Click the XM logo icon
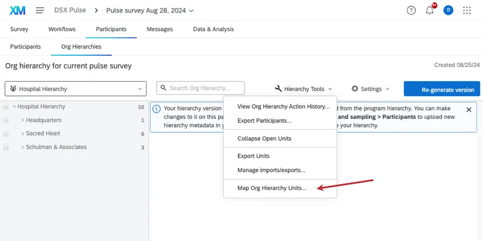 [x=17, y=10]
